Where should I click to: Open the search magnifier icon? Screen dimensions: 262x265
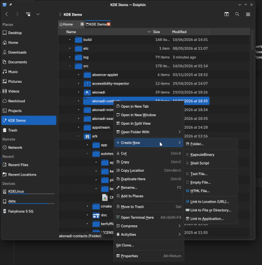[x=237, y=14]
